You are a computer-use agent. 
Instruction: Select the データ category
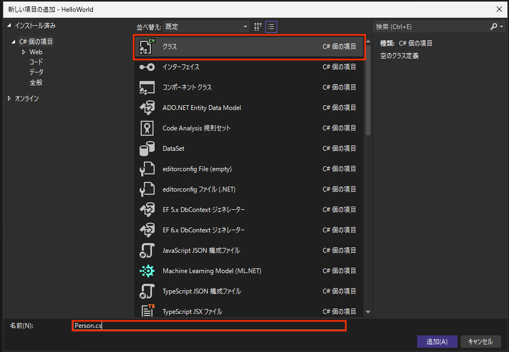[x=37, y=72]
